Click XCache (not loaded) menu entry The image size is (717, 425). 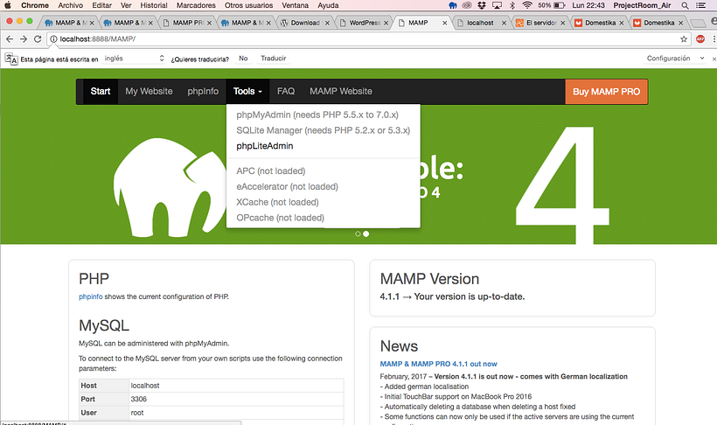coord(277,202)
